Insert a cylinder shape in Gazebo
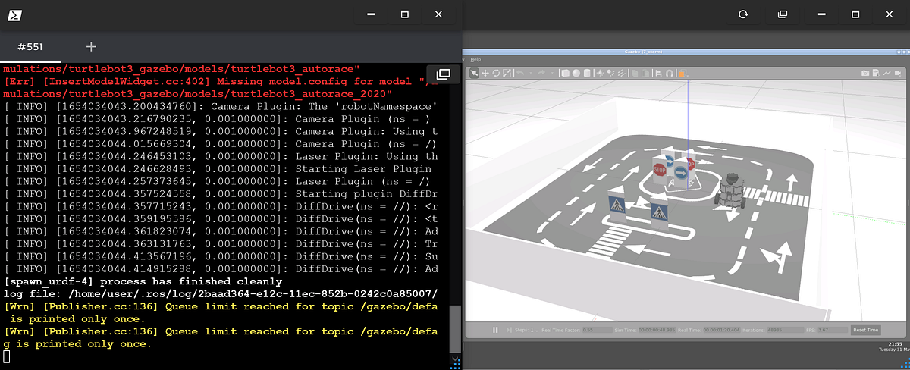Screen dimensions: 910x370 pyautogui.click(x=587, y=73)
